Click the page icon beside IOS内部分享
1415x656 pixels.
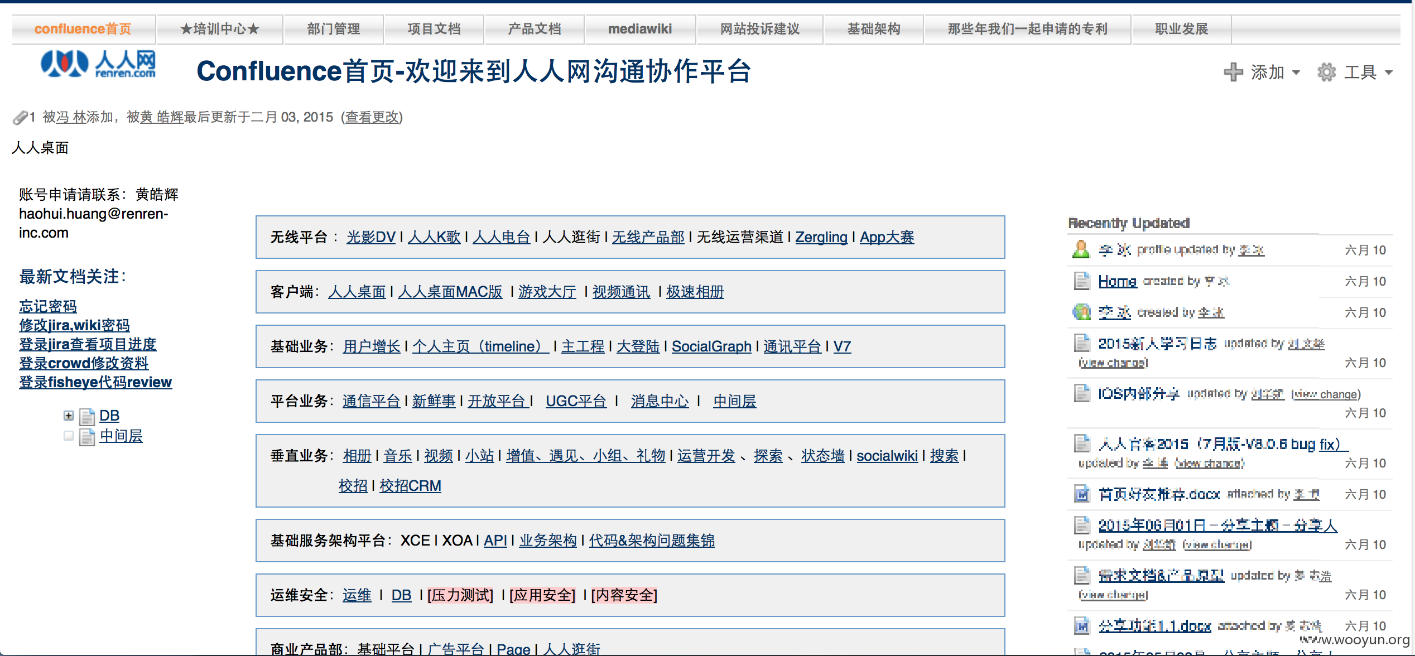[x=1081, y=393]
